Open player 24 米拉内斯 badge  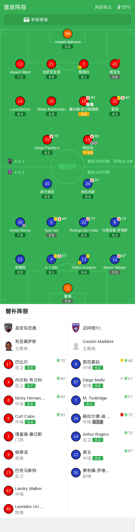coord(88,184)
